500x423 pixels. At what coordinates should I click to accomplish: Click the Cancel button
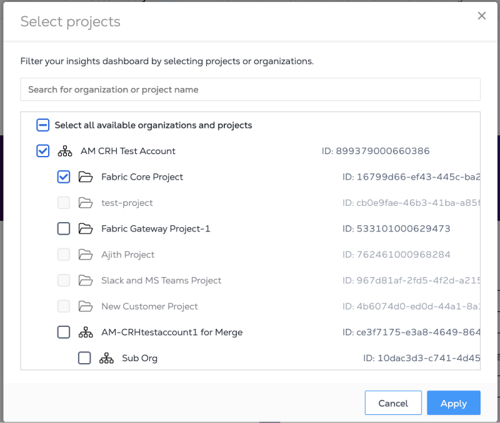point(393,403)
